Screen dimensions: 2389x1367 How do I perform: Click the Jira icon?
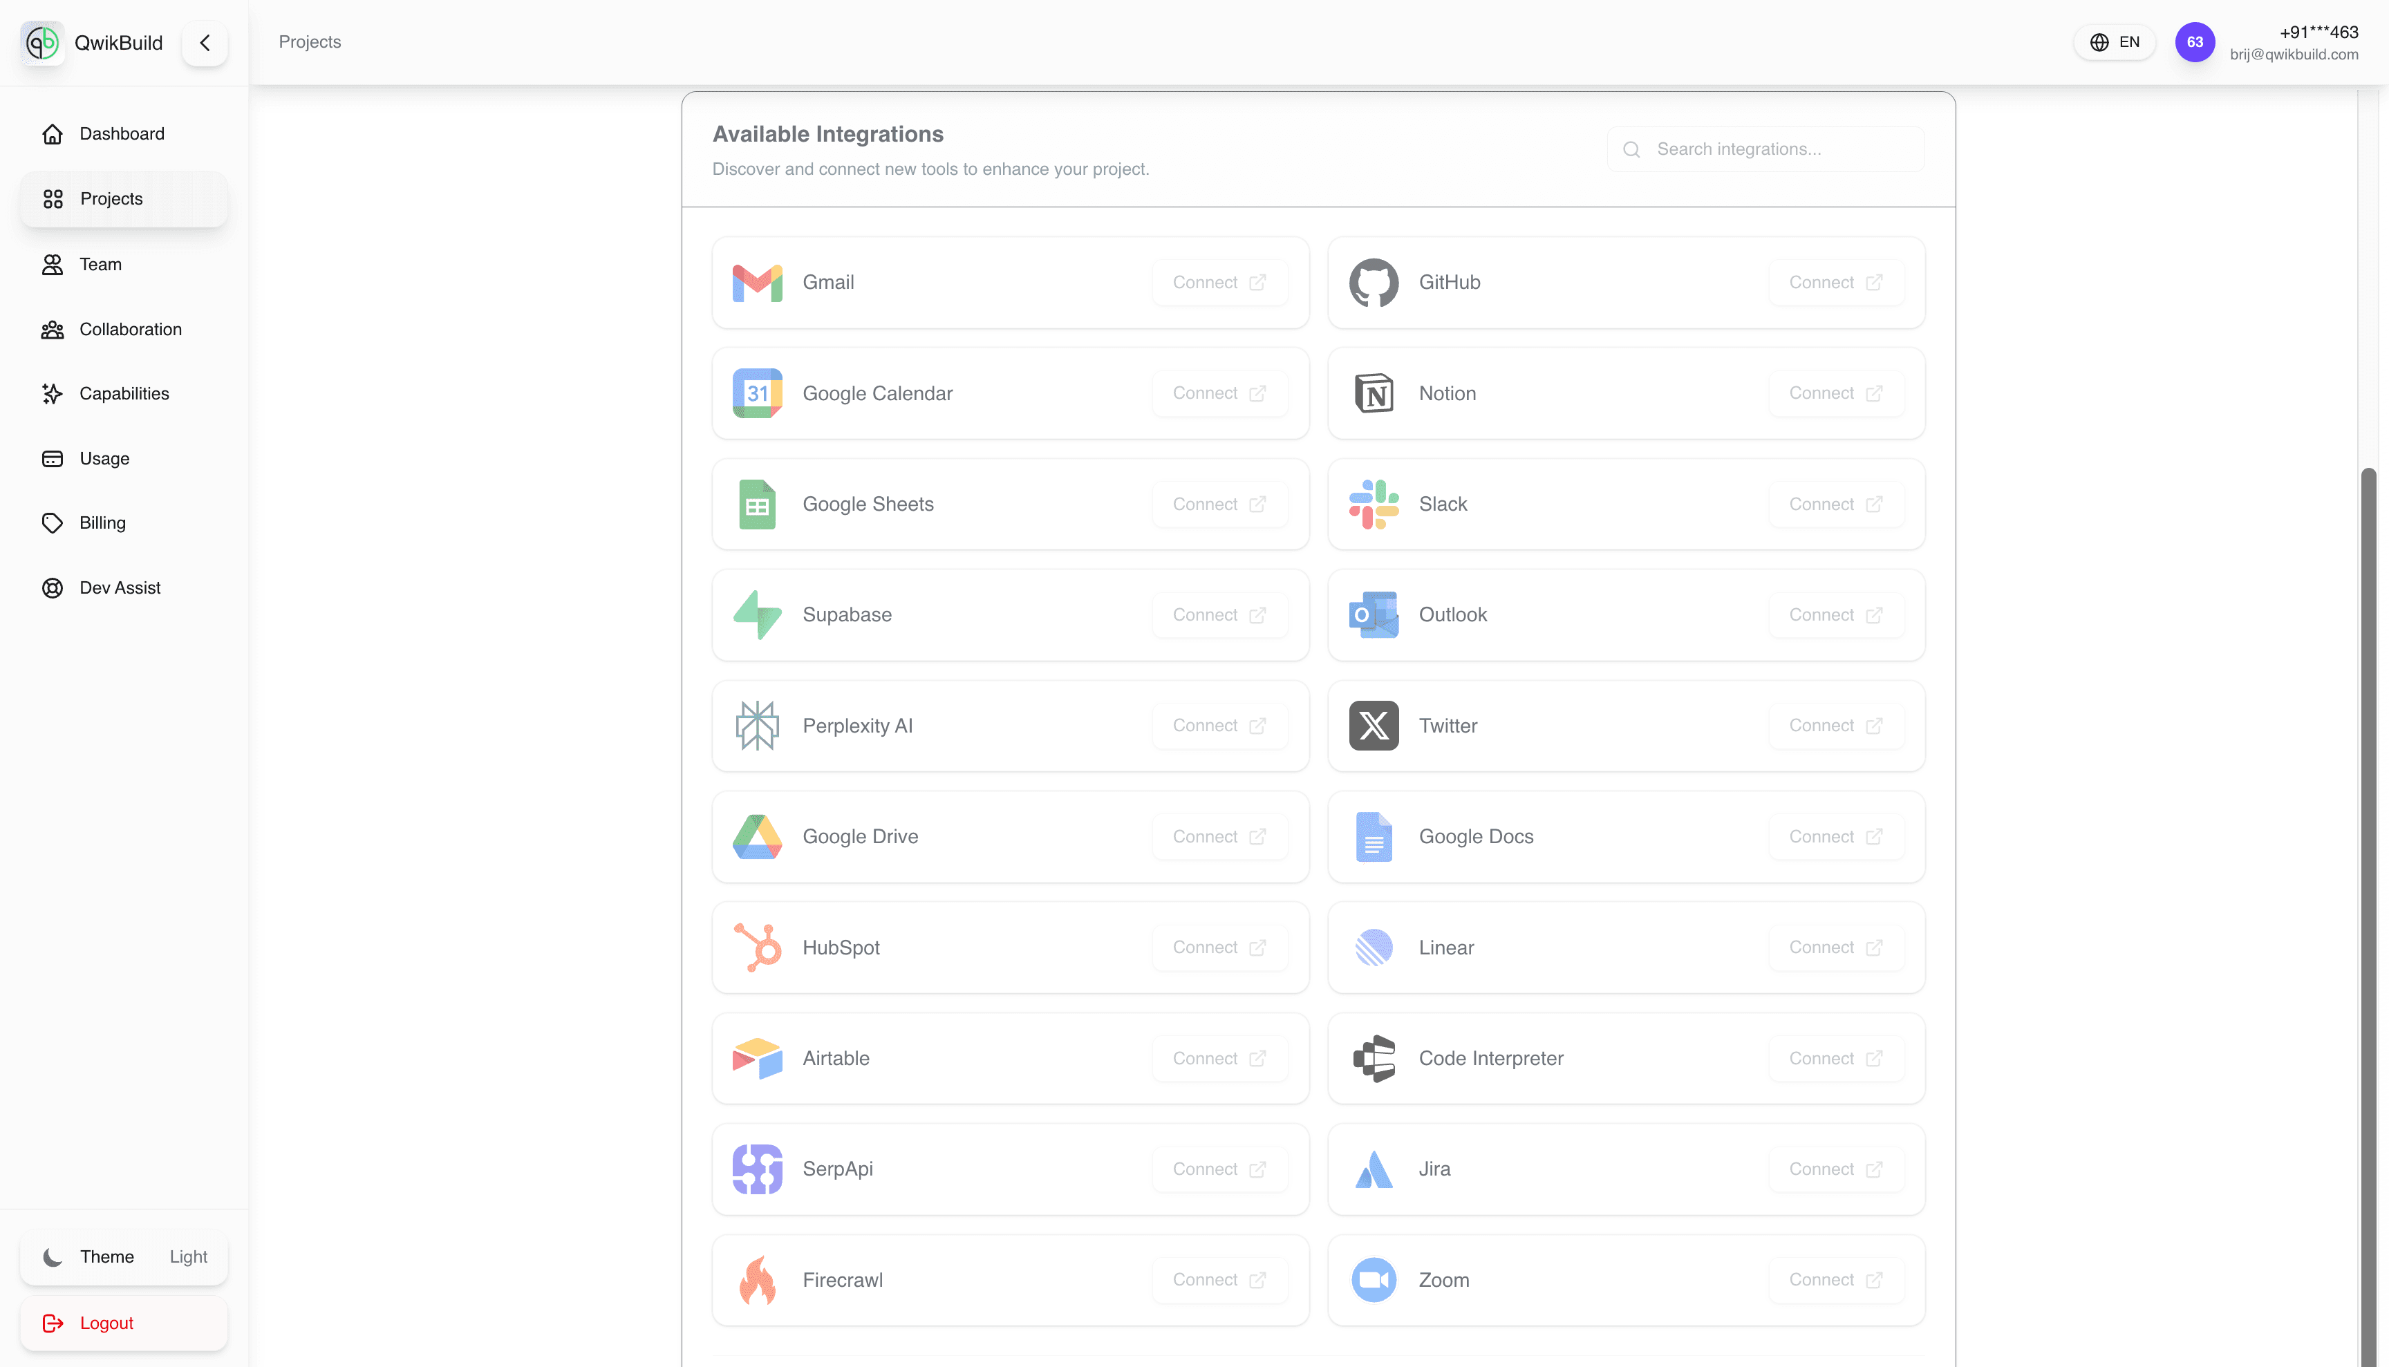[1373, 1169]
